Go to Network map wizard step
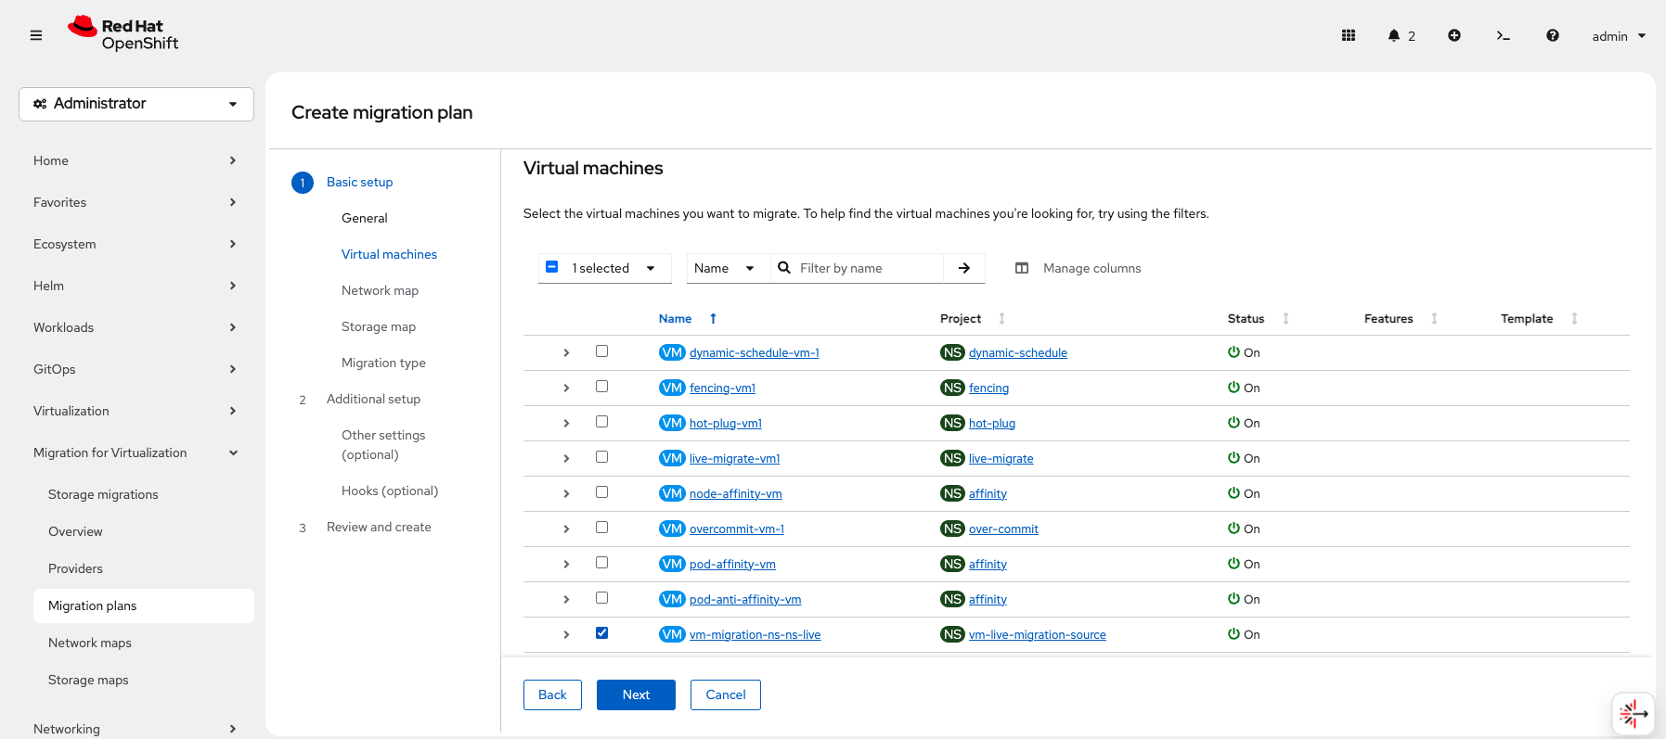 click(x=380, y=290)
